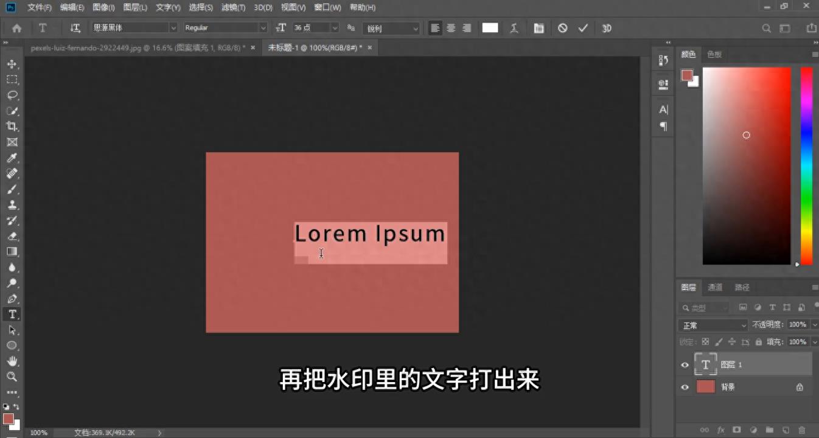Select the Path Selection tool
Image resolution: width=819 pixels, height=438 pixels.
(12, 330)
